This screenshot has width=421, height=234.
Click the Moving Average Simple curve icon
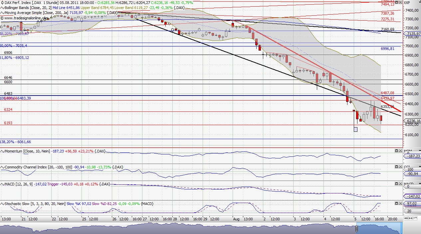[x=2, y=12]
